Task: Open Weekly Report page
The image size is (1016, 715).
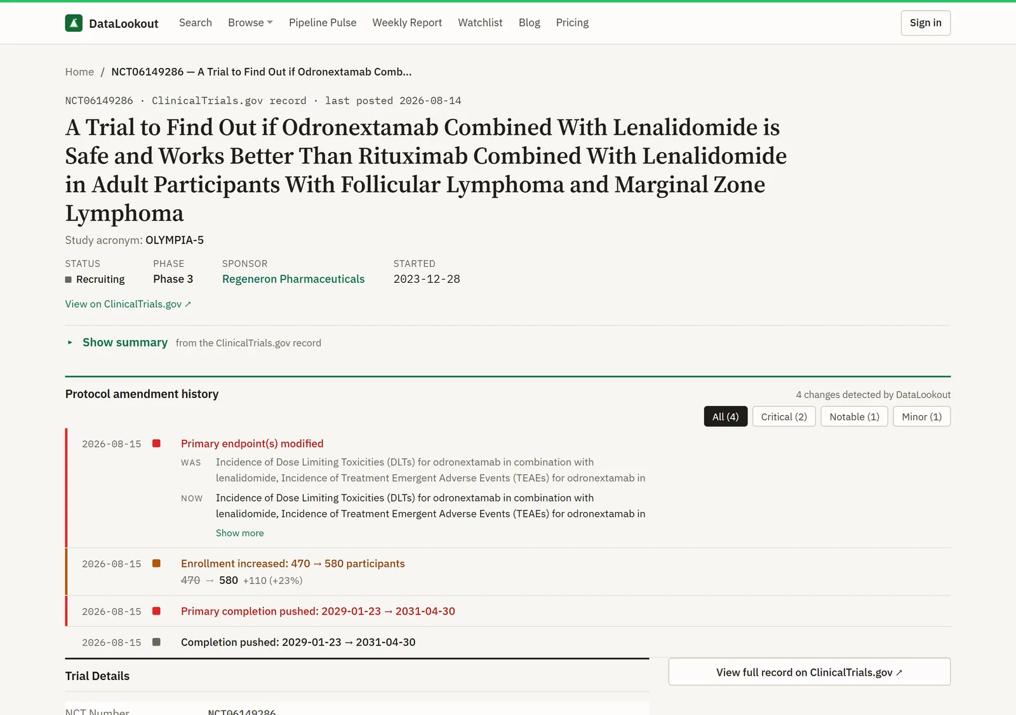Action: (407, 23)
